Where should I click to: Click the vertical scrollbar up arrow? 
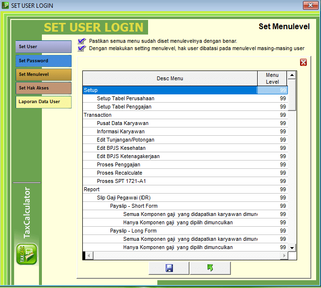(292, 75)
